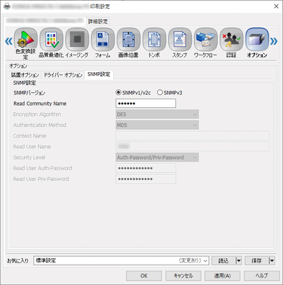283x285 pixels.
Task: Select the イメージング imaging icon
Action: coord(77,39)
